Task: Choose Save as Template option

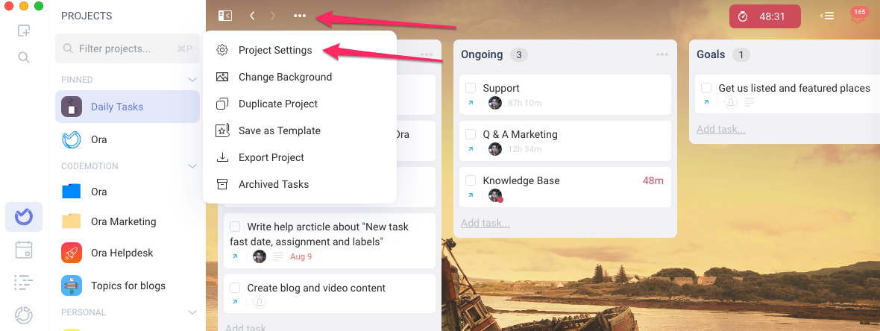Action: [x=300, y=130]
